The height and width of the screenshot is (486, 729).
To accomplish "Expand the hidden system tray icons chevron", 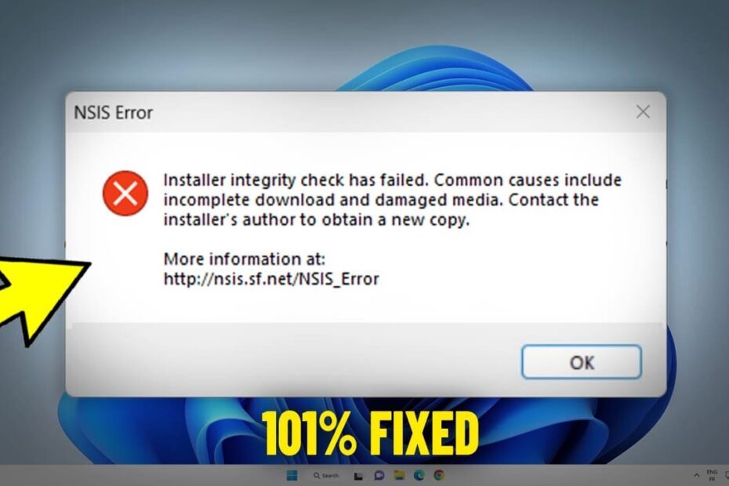I will click(696, 475).
